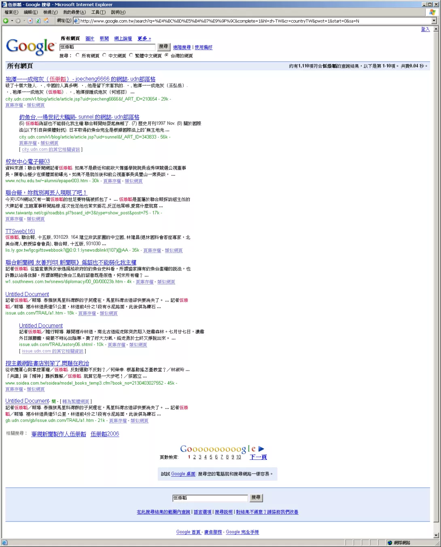Open 頁庫存檔 link of nchu.edu.tw result

112,181
